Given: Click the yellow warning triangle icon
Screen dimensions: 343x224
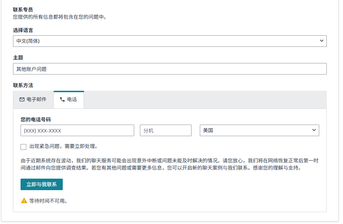Looking at the screenshot, I should (24, 201).
